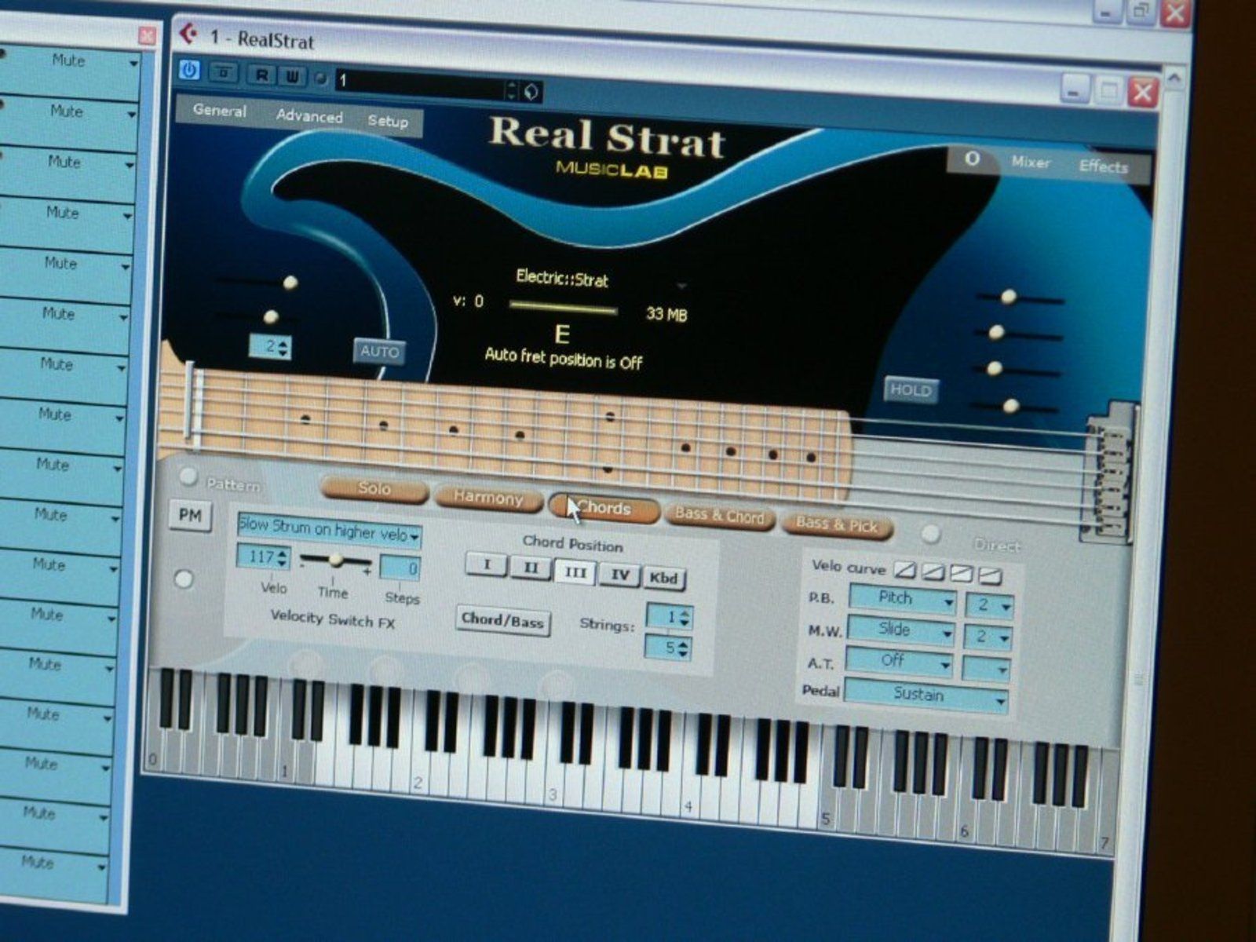The height and width of the screenshot is (942, 1256).
Task: Adjust the lower Strings stepper showing 5
Action: click(668, 648)
